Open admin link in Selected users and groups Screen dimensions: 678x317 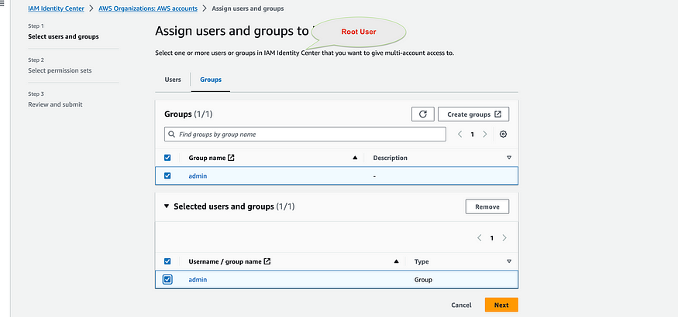(x=198, y=279)
